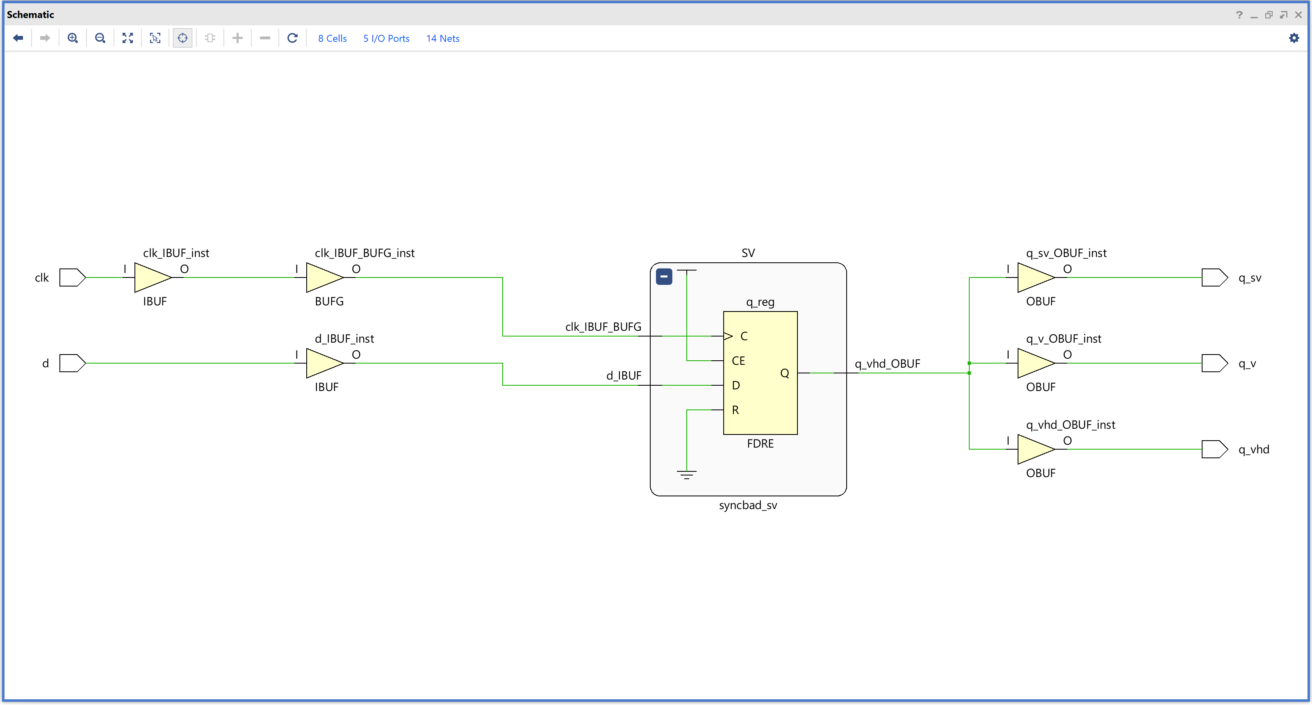1312x705 pixels.
Task: Click the back arrow navigation icon
Action: [x=18, y=38]
